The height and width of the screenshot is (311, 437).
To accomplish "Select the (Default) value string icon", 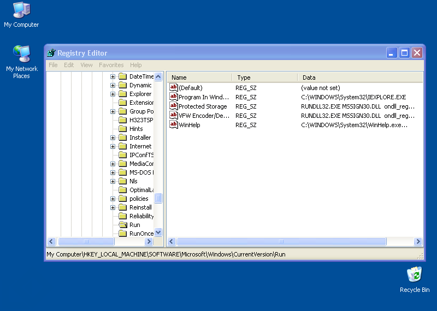I will pyautogui.click(x=174, y=87).
